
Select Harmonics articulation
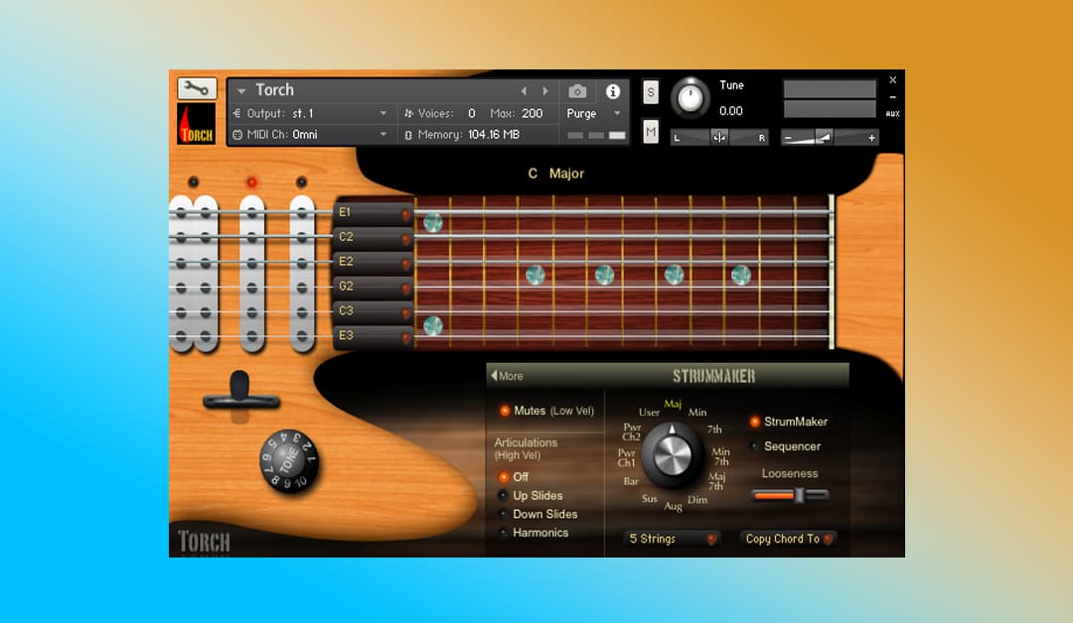tap(504, 532)
